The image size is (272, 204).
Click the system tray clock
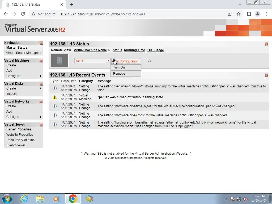259,199
